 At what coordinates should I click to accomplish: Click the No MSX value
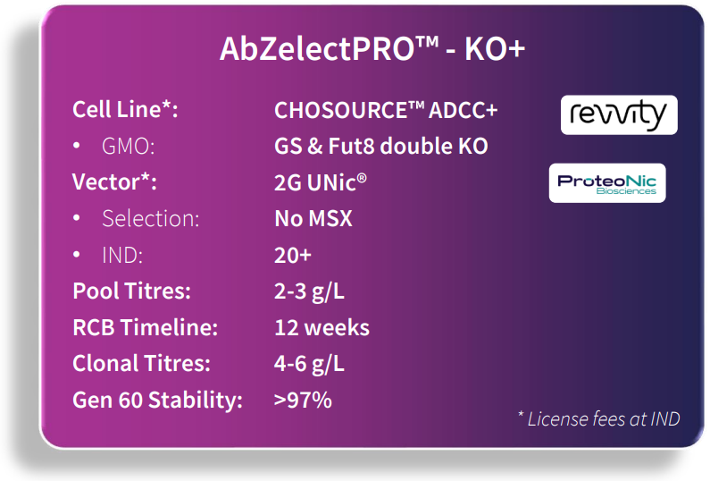coord(313,218)
